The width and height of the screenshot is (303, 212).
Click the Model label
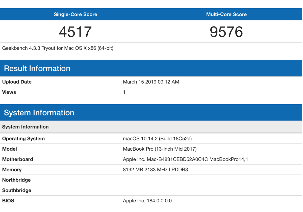click(x=10, y=149)
